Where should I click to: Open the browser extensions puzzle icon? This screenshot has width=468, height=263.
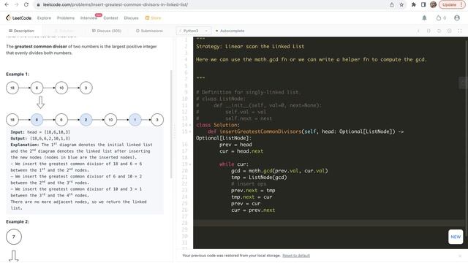tap(413, 4)
